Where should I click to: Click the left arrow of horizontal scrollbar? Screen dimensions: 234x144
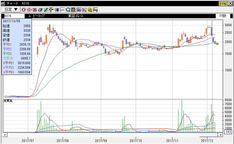coord(5,135)
